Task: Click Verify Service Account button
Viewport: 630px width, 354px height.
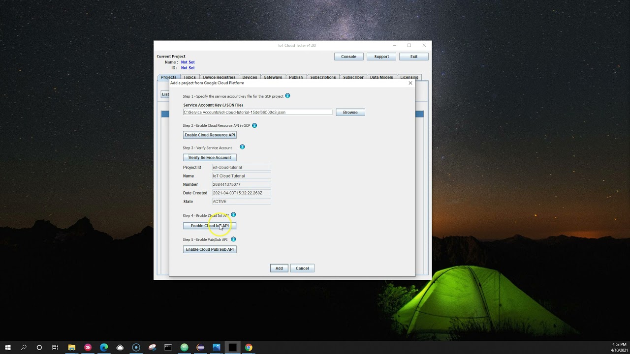Action: tap(210, 157)
